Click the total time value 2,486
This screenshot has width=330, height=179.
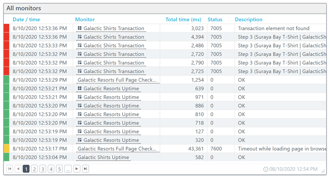[x=197, y=46]
